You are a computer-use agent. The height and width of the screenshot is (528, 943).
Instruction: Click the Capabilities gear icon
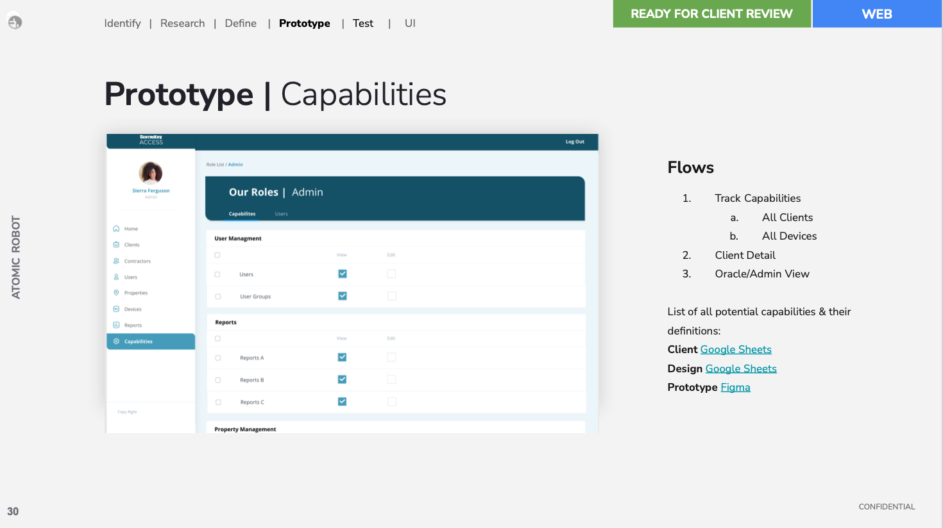coord(116,342)
